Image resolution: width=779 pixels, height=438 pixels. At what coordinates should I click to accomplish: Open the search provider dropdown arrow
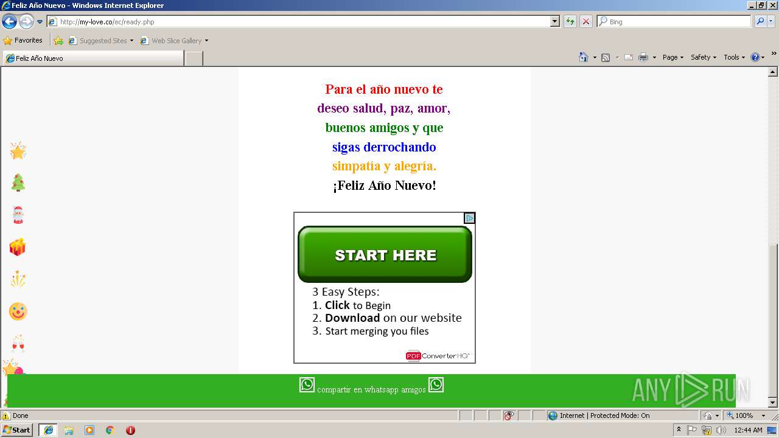[x=771, y=22]
